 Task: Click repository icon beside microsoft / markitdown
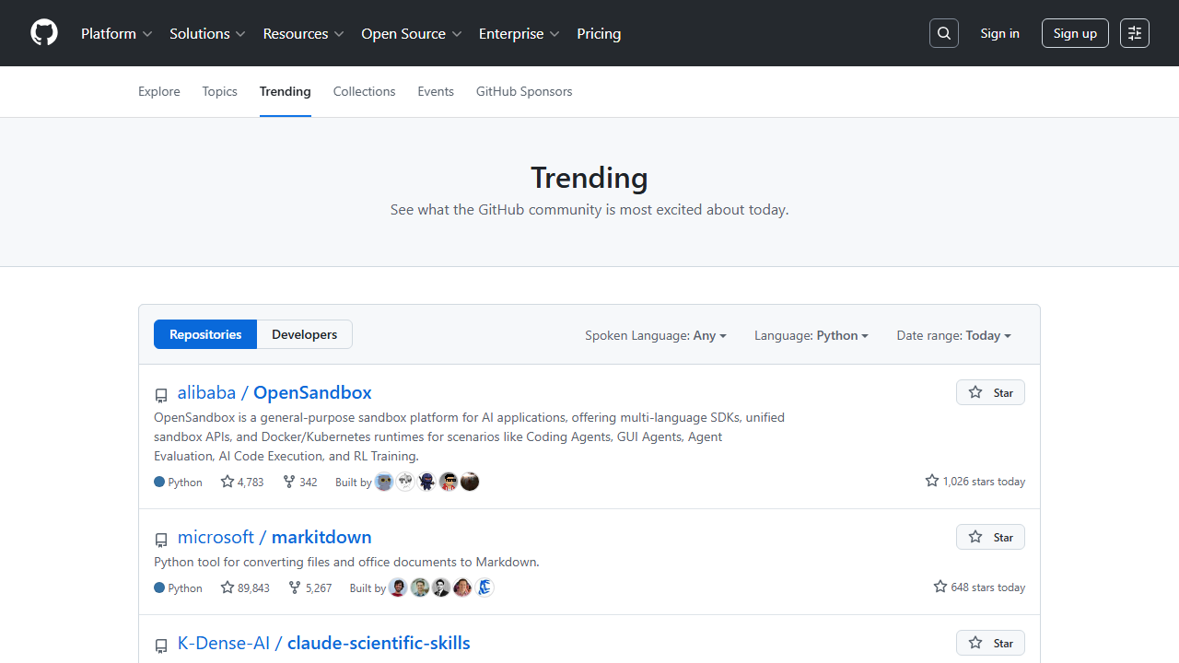161,540
